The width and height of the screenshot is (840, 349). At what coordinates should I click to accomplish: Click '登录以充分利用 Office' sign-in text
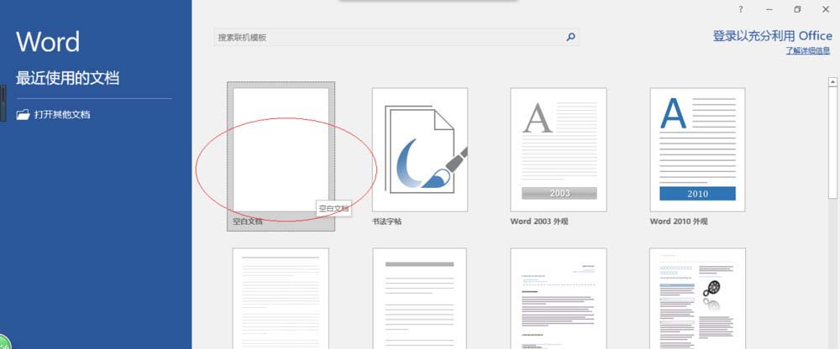[x=773, y=36]
